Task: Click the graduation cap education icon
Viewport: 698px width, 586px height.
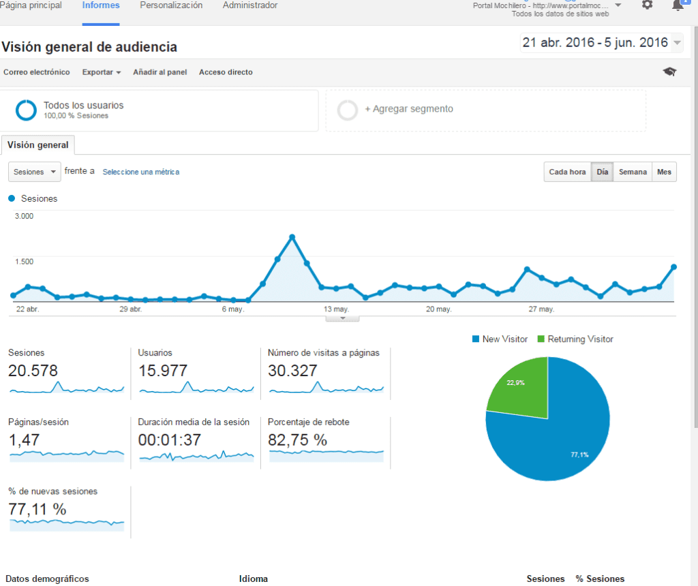Action: (669, 72)
